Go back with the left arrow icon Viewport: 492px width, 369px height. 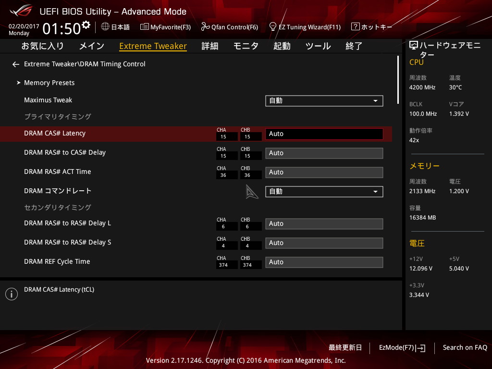point(16,64)
